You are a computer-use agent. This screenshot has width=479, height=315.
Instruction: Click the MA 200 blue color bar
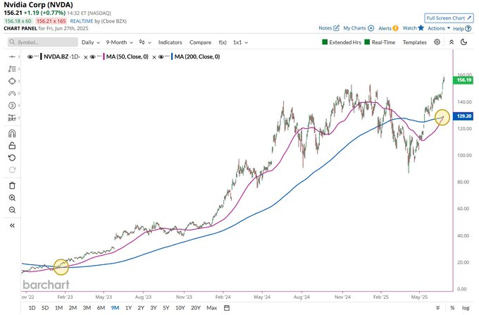pyautogui.click(x=172, y=57)
